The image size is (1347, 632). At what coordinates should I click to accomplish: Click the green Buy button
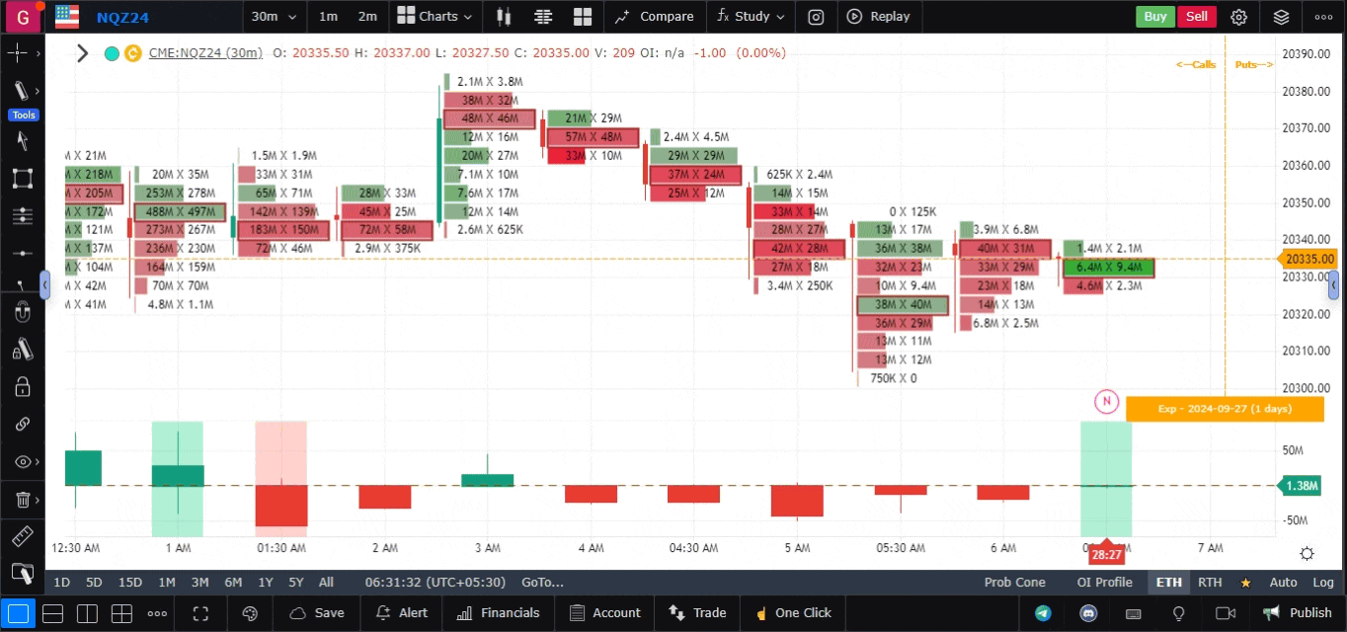1154,17
